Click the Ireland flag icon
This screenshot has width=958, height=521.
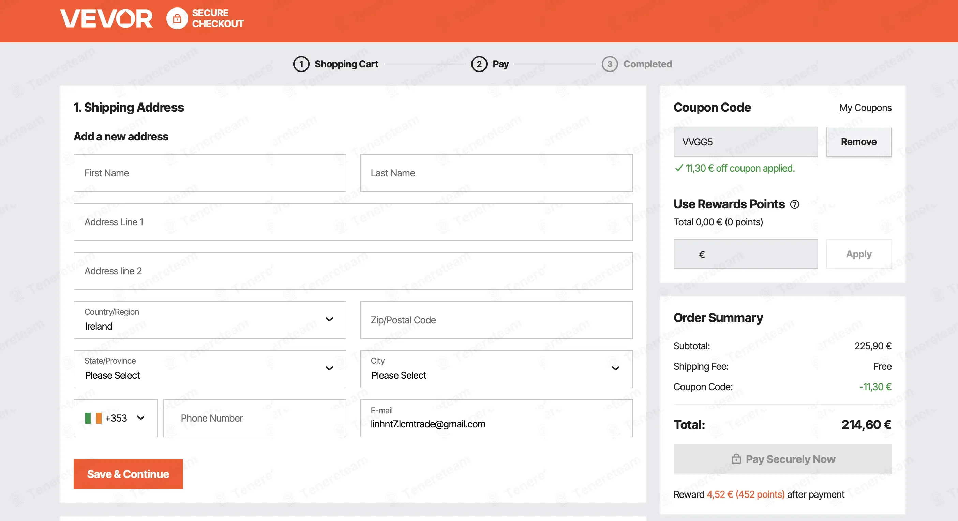coord(93,418)
